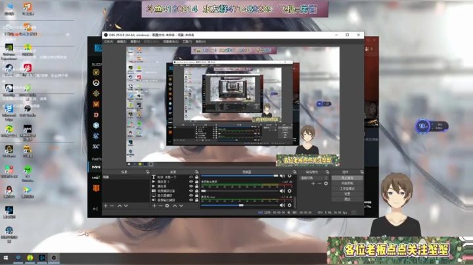Open transition properties gear icon
The height and width of the screenshot is (265, 473).
point(326,184)
